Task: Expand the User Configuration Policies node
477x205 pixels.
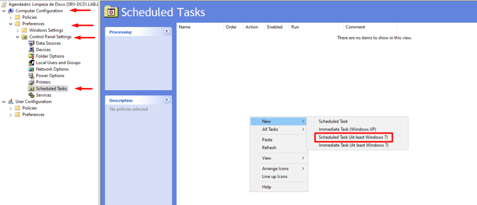Action: click(x=11, y=108)
